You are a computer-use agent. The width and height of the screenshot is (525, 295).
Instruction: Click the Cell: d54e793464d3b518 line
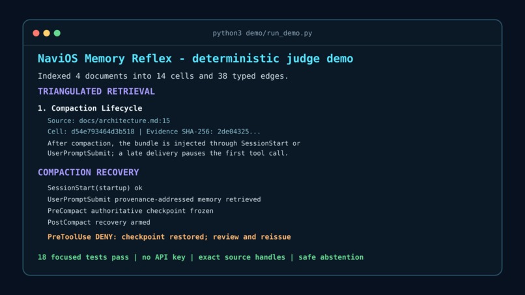click(154, 132)
